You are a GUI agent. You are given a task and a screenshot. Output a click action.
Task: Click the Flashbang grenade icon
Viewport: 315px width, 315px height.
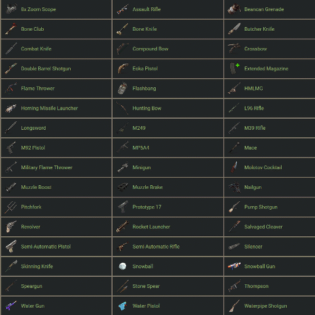tap(122, 89)
